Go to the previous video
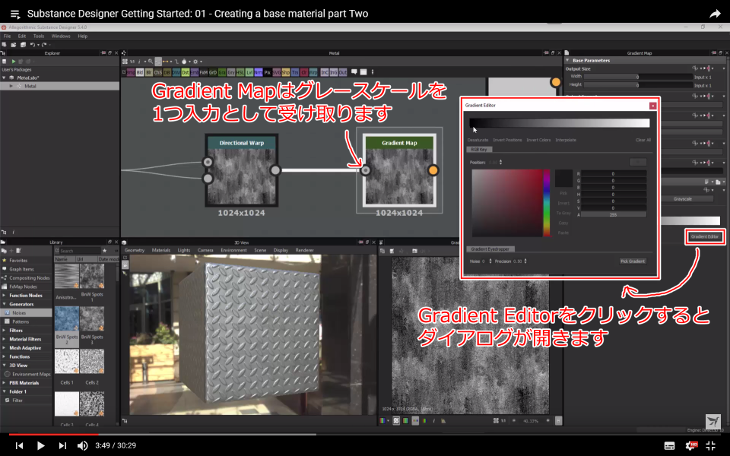The width and height of the screenshot is (730, 456). tap(19, 445)
